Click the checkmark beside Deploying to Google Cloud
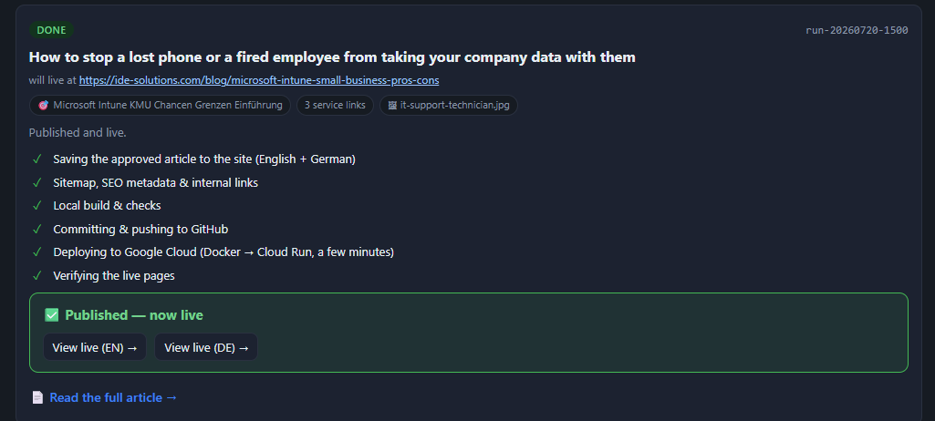Image resolution: width=935 pixels, height=421 pixels. click(x=37, y=252)
